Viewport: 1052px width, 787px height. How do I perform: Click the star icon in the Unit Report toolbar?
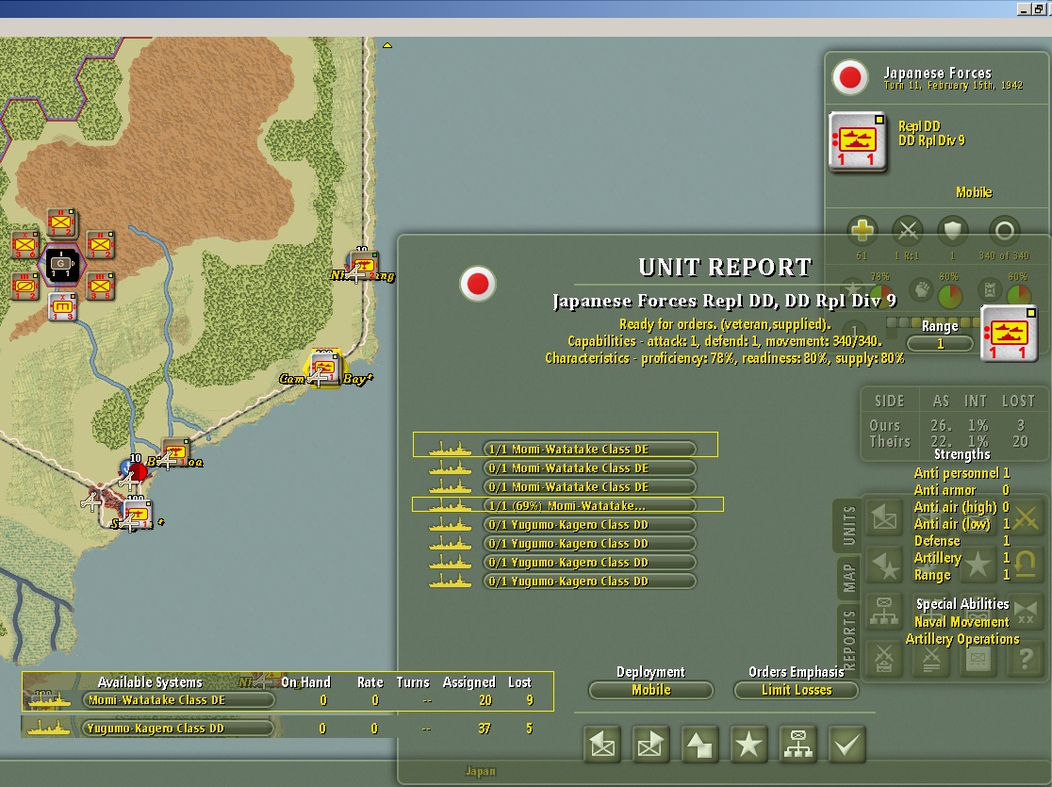748,745
